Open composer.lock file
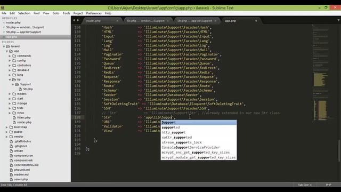 pyautogui.click(x=23, y=161)
